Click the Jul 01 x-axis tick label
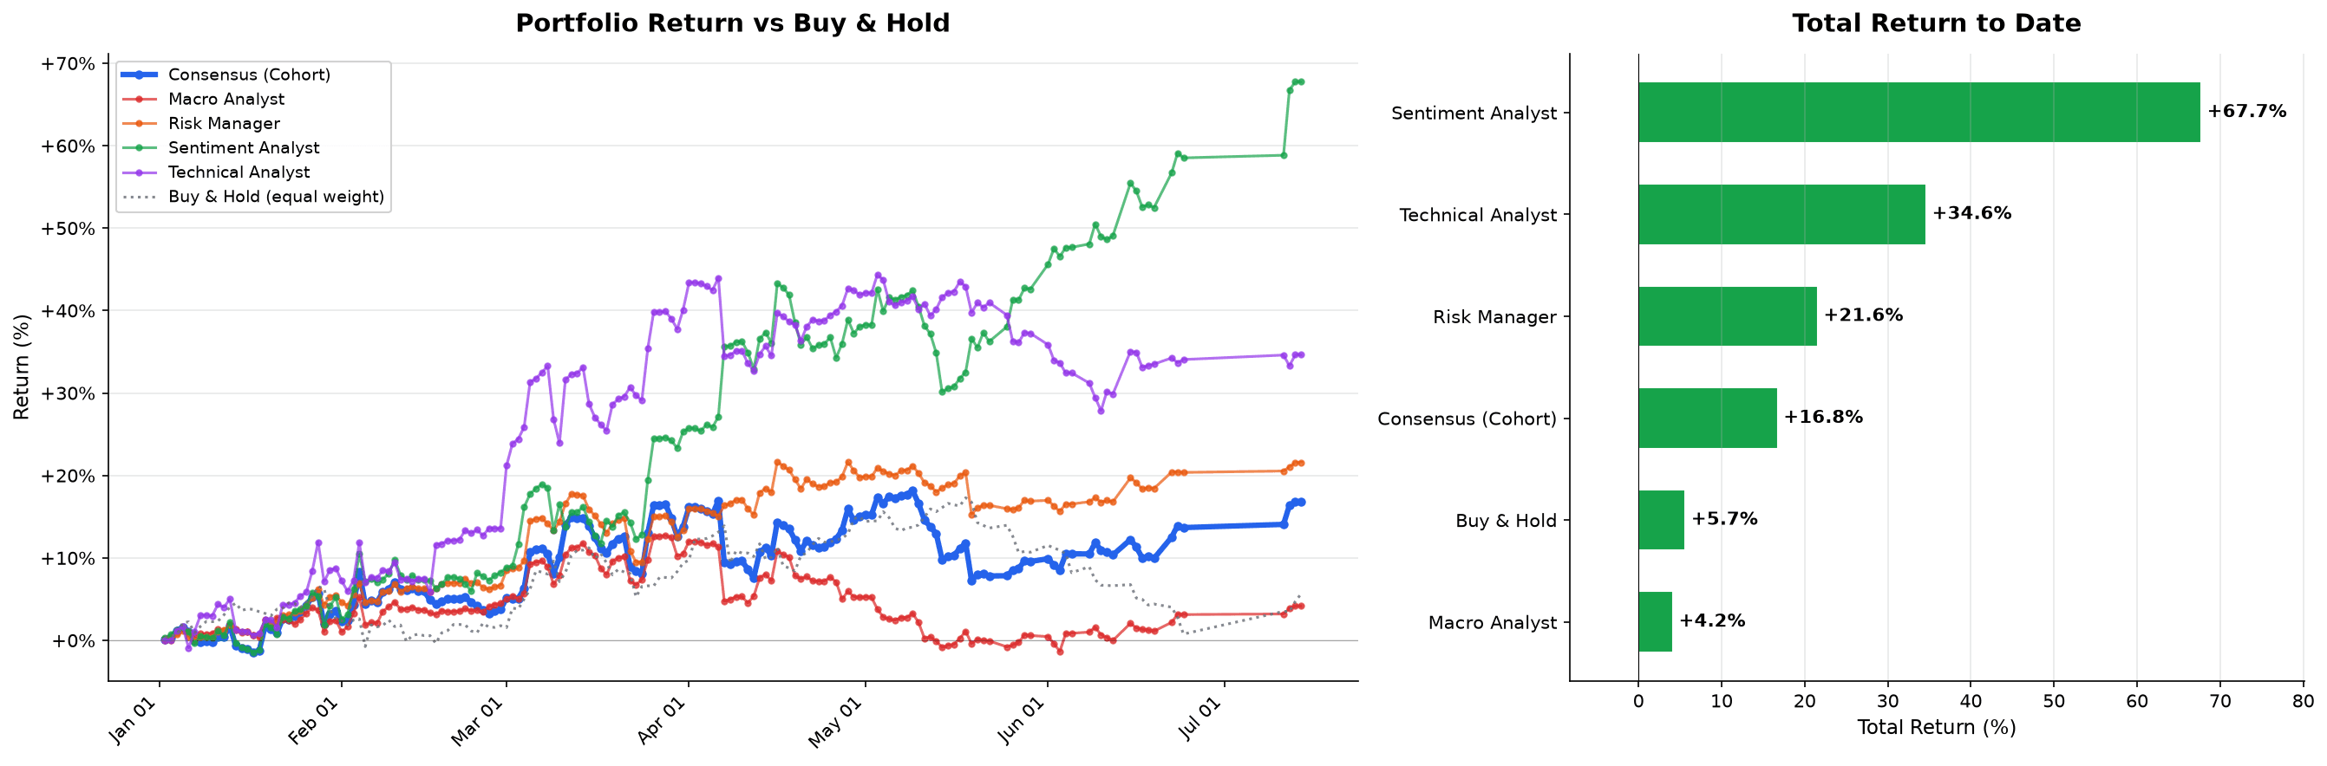Viewport: 2327px width, 766px height. click(x=1198, y=721)
